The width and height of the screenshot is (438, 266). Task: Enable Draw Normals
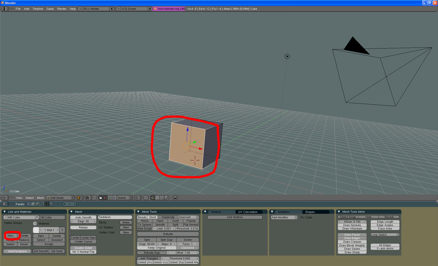click(352, 225)
